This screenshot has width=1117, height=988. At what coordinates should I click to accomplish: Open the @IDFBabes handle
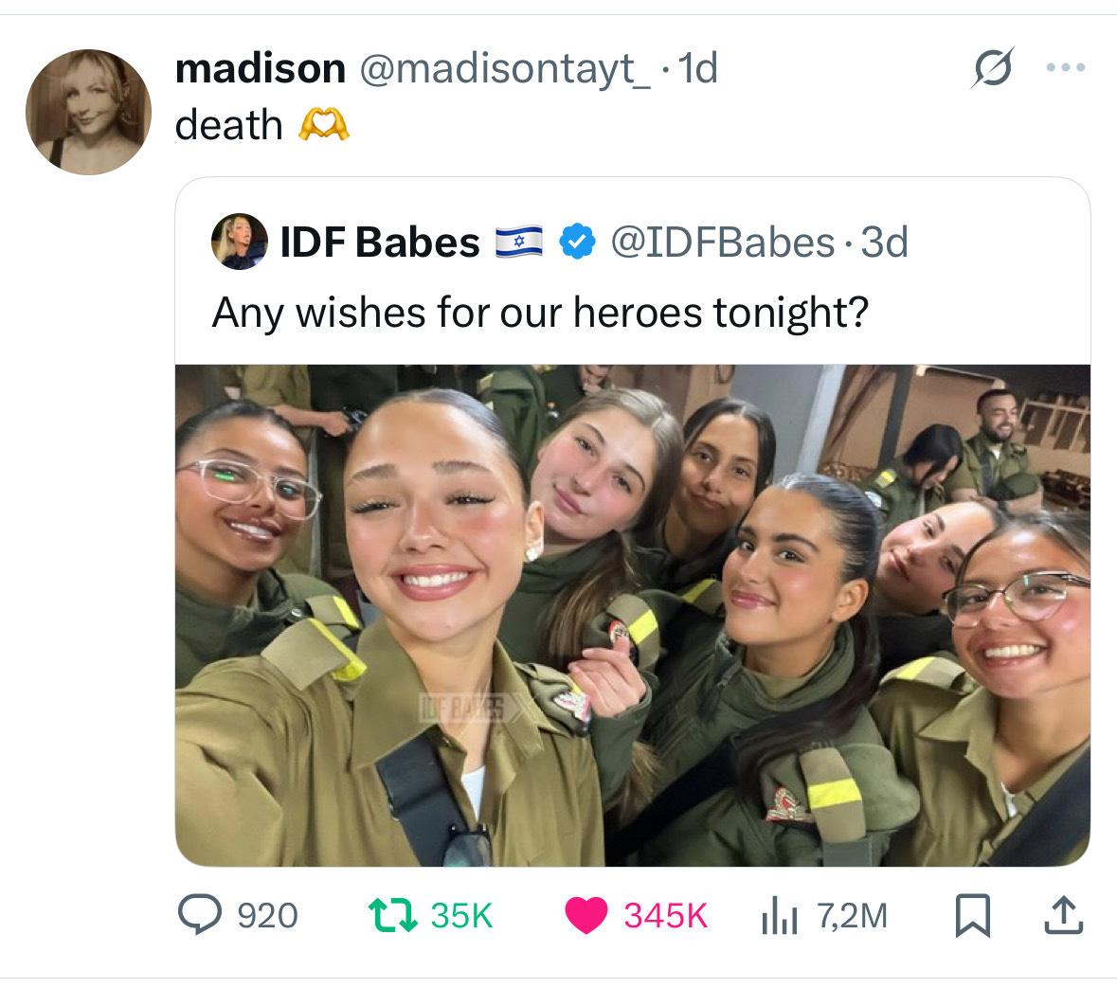(722, 243)
